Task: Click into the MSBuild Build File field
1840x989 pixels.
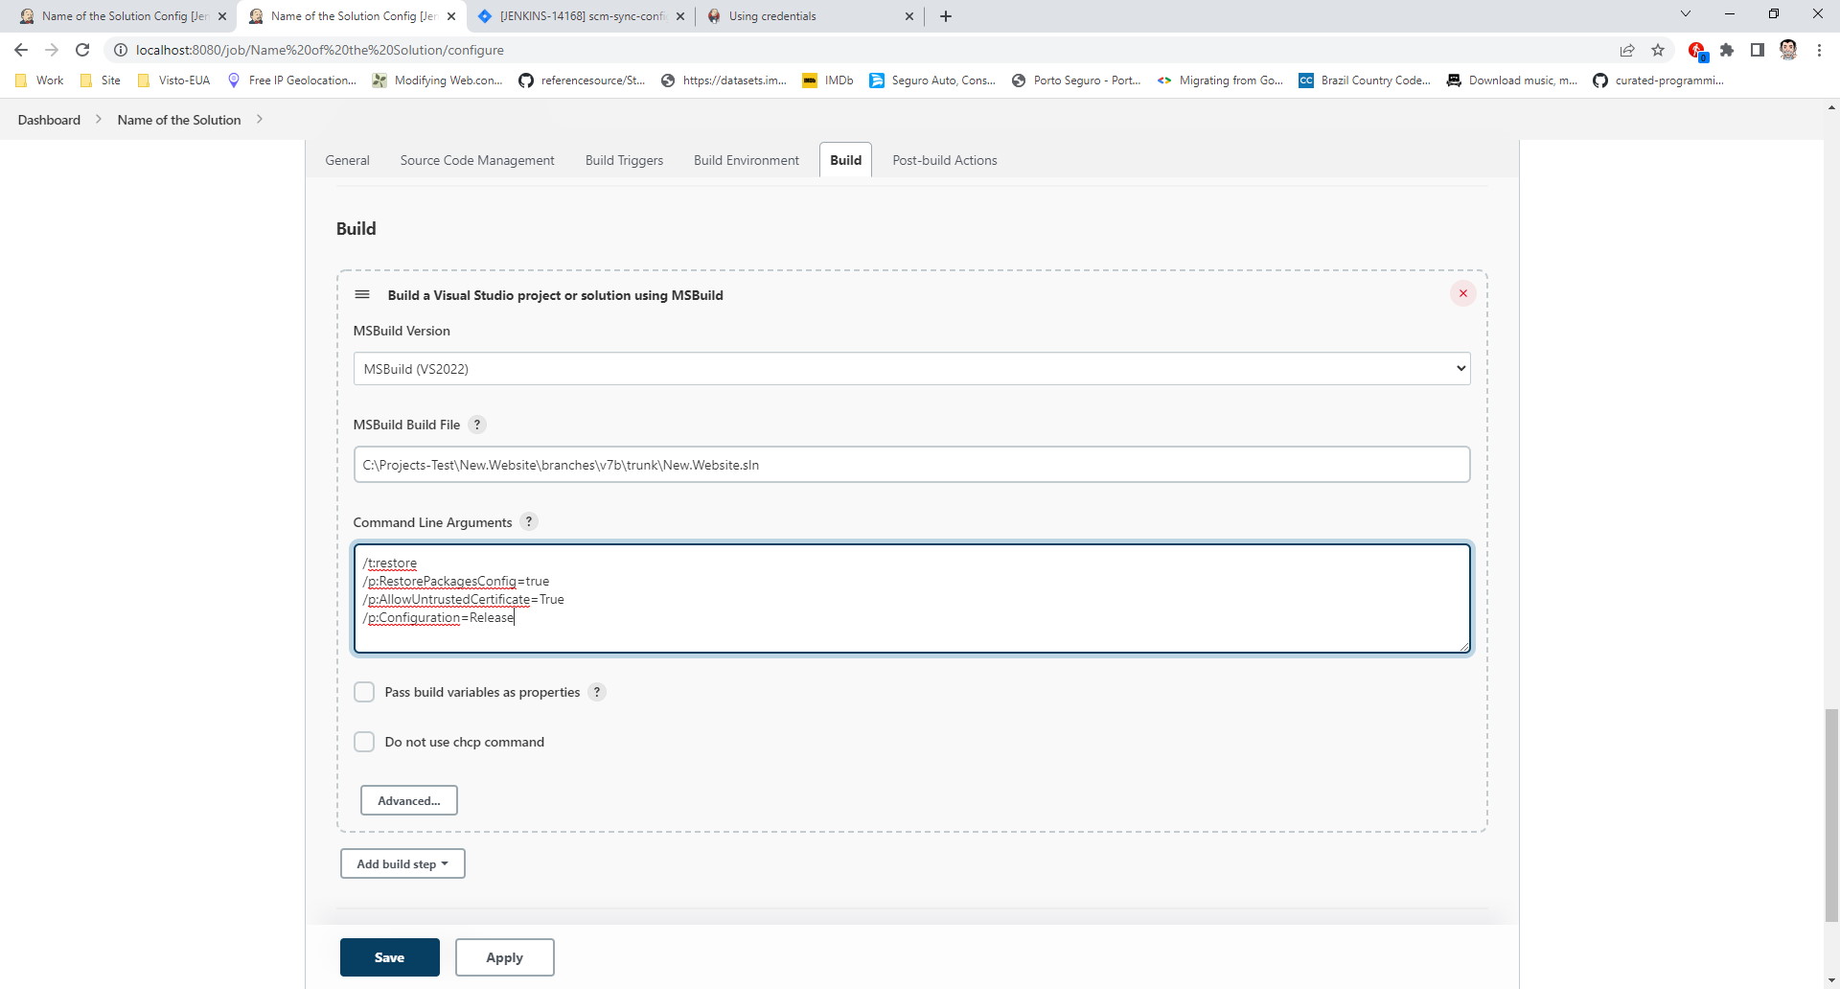Action: tap(910, 465)
